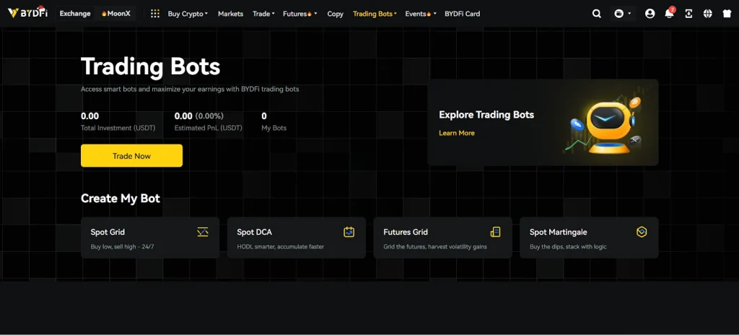Go to the Markets page
Viewport: 739px width, 335px height.
tap(230, 14)
